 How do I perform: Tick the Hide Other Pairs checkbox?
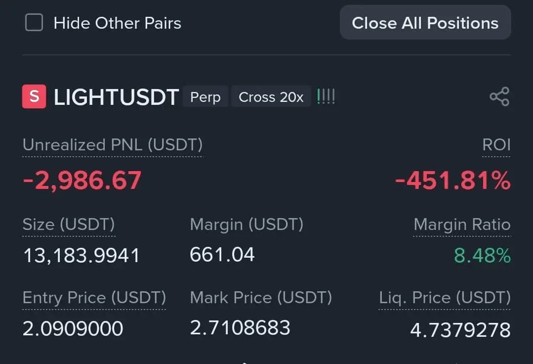point(34,23)
